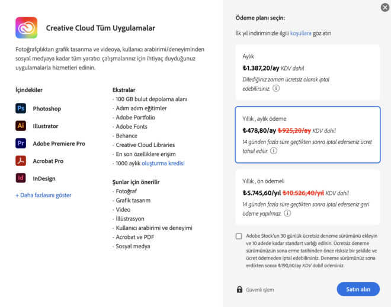
Task: Click the Illustrator app icon
Action: 21,126
